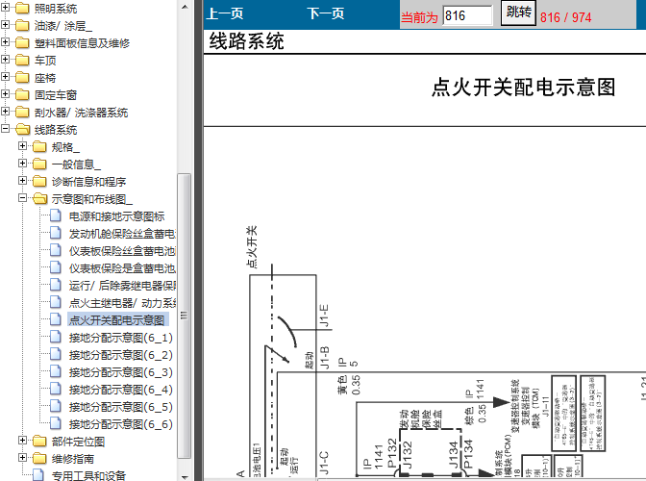
Task: Expand the 塑料面板信息及维修 node
Action: [5, 42]
